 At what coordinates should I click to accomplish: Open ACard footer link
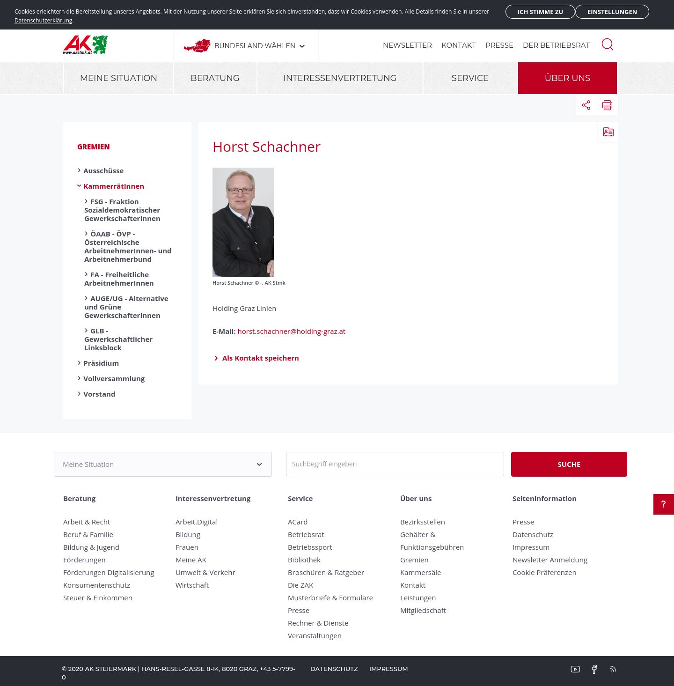(298, 522)
